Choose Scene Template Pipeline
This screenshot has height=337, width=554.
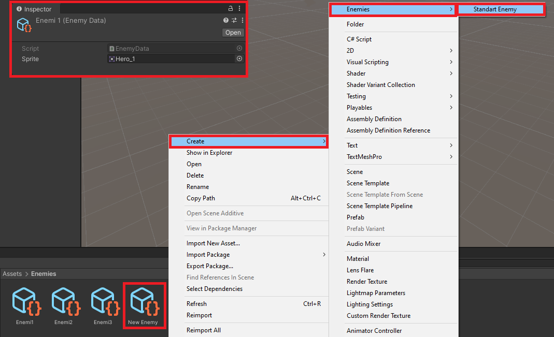pos(393,206)
